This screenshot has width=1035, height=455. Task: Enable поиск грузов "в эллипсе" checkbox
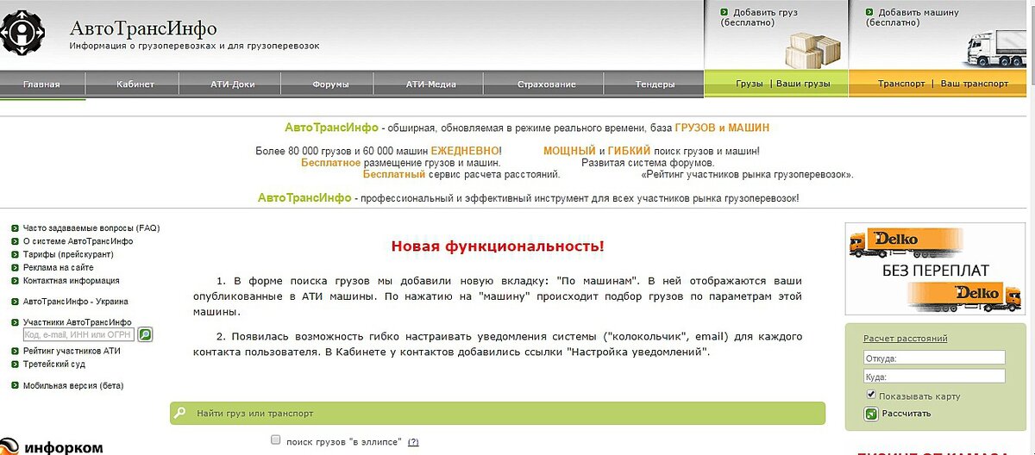pos(276,439)
